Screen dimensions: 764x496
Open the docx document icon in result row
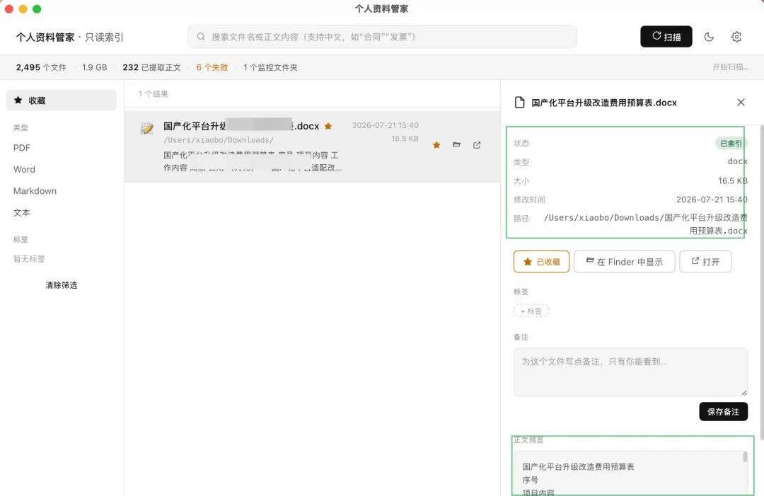coord(146,127)
